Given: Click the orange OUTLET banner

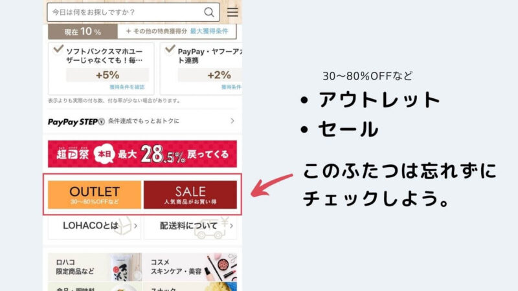Looking at the screenshot, I should click(95, 195).
